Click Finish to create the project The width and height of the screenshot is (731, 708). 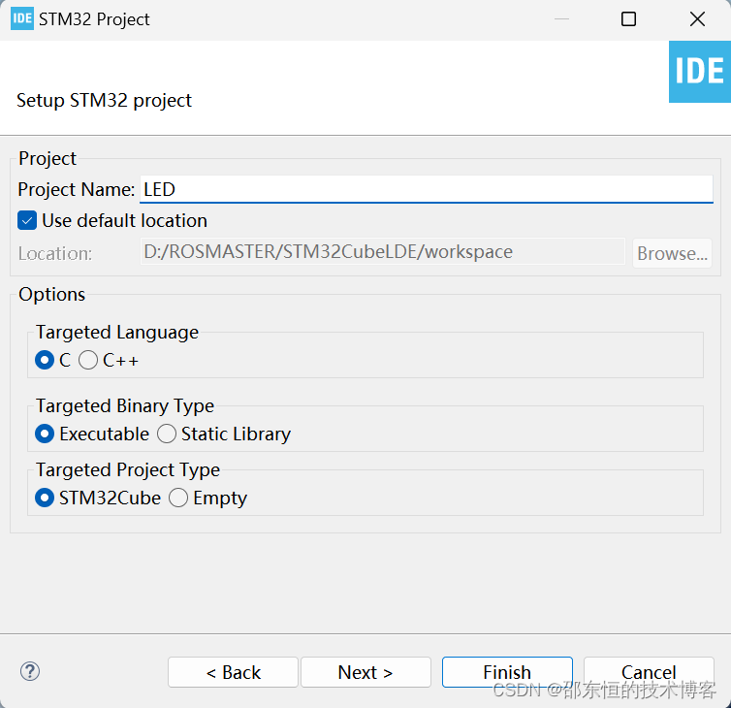pos(507,672)
